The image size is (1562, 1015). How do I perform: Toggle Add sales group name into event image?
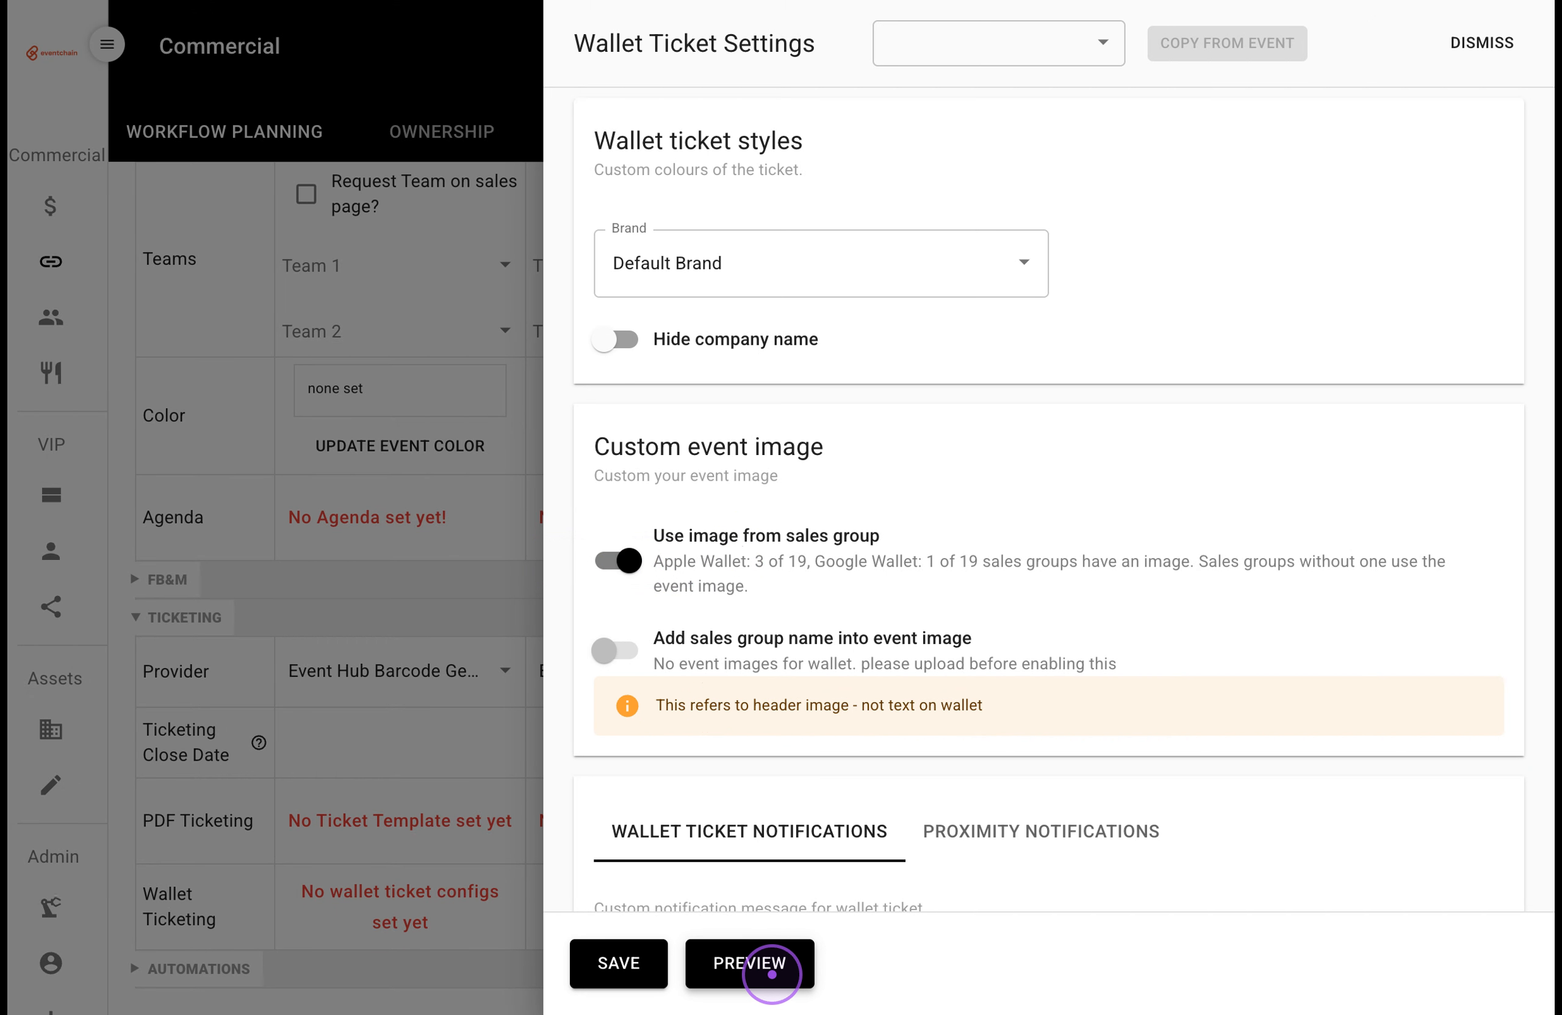(615, 650)
